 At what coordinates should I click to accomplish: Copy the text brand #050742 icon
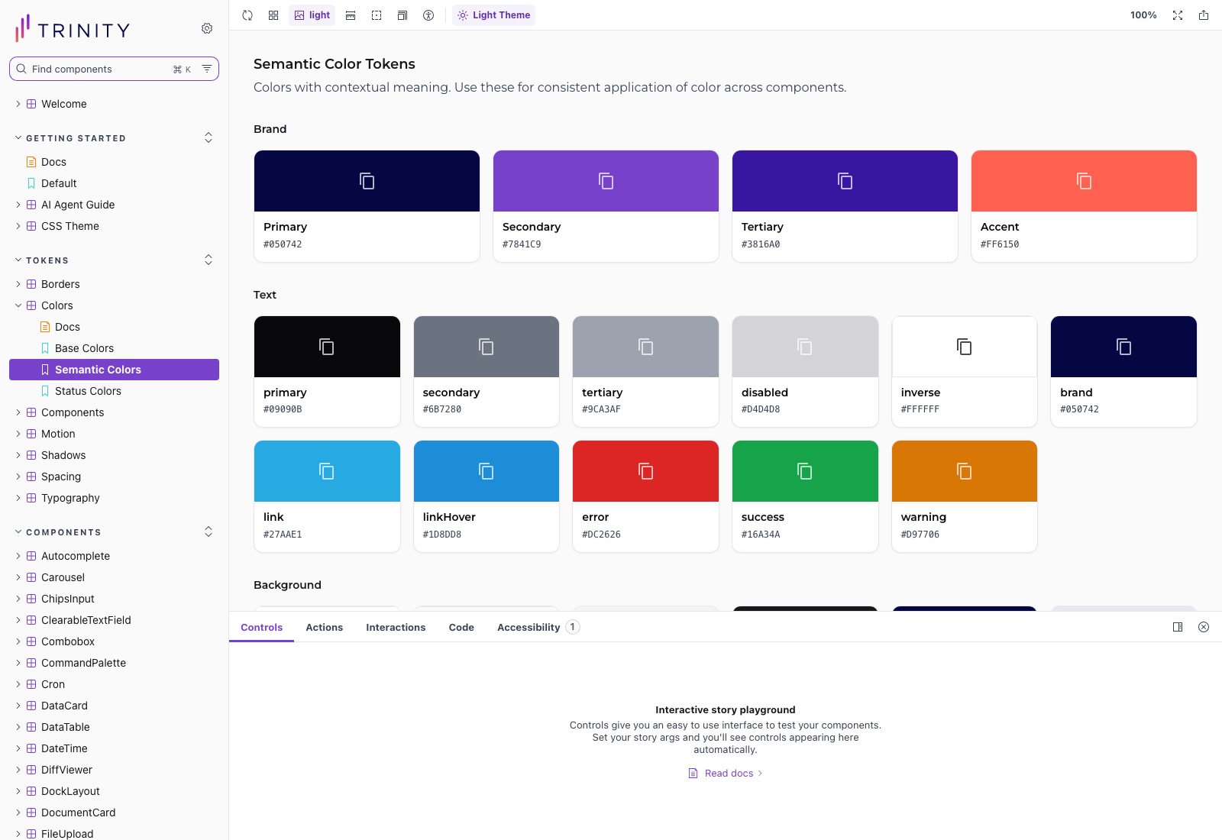[x=1124, y=347]
